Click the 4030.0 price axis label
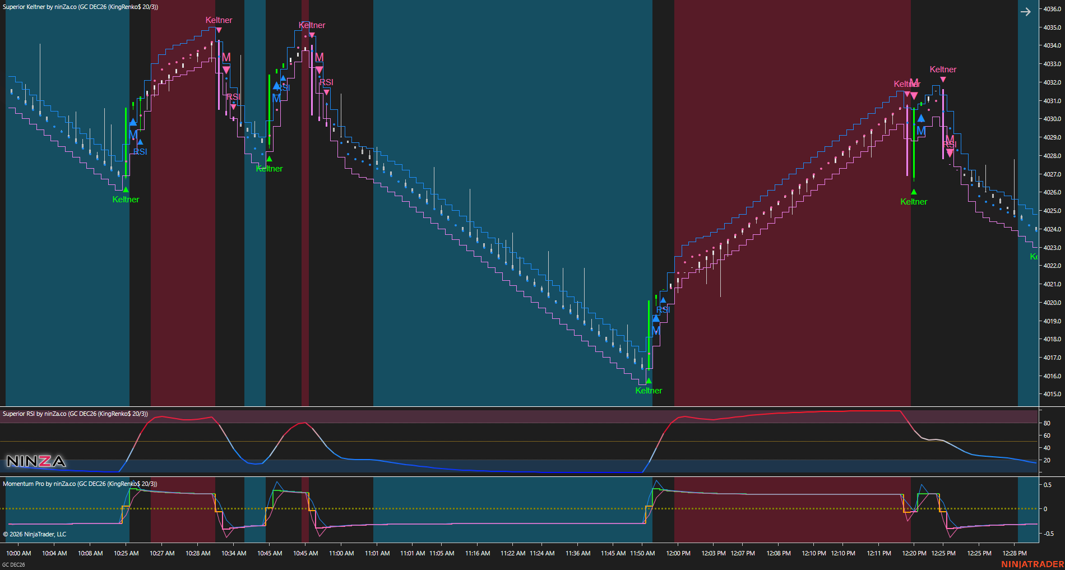 (1052, 119)
